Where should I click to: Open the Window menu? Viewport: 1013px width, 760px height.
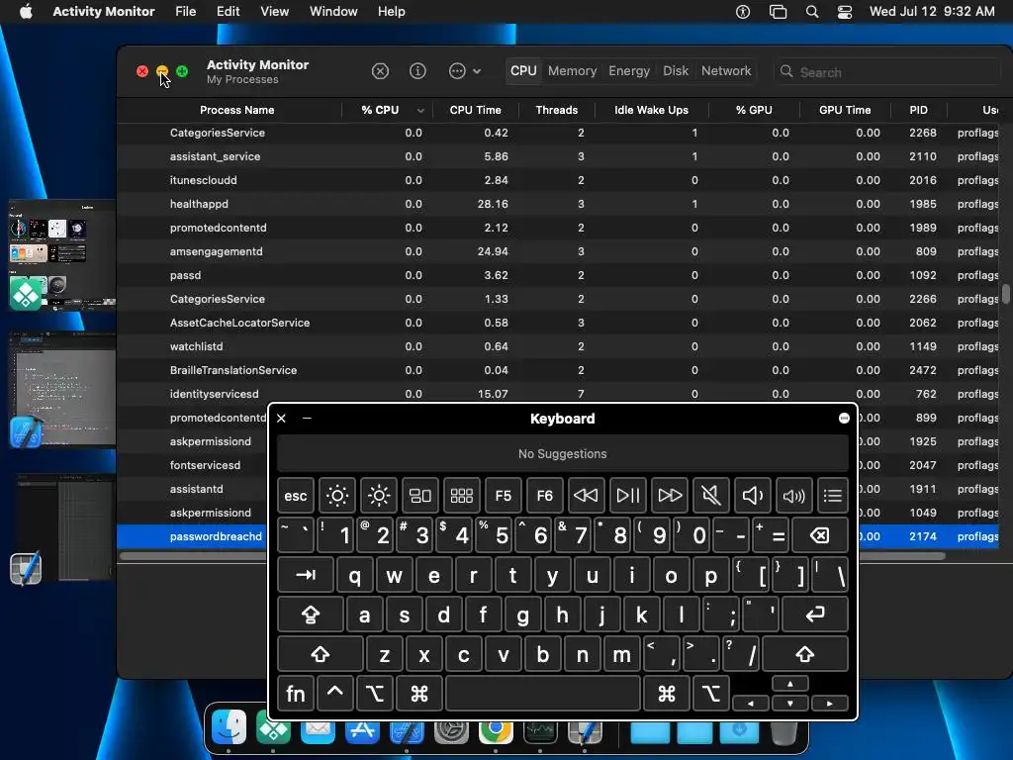click(333, 12)
